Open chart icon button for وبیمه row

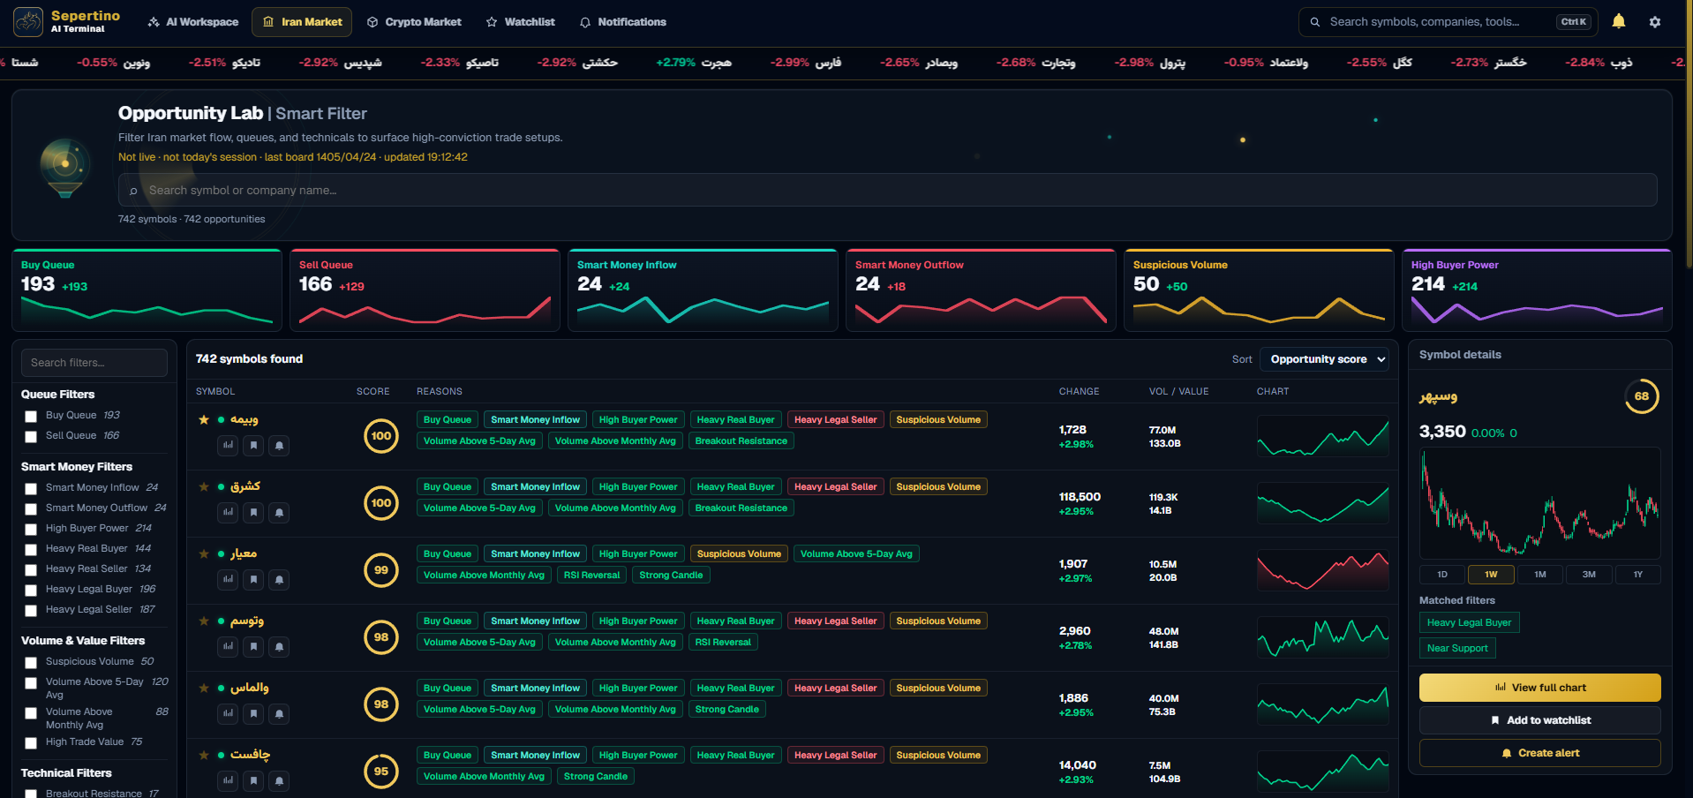coord(229,445)
